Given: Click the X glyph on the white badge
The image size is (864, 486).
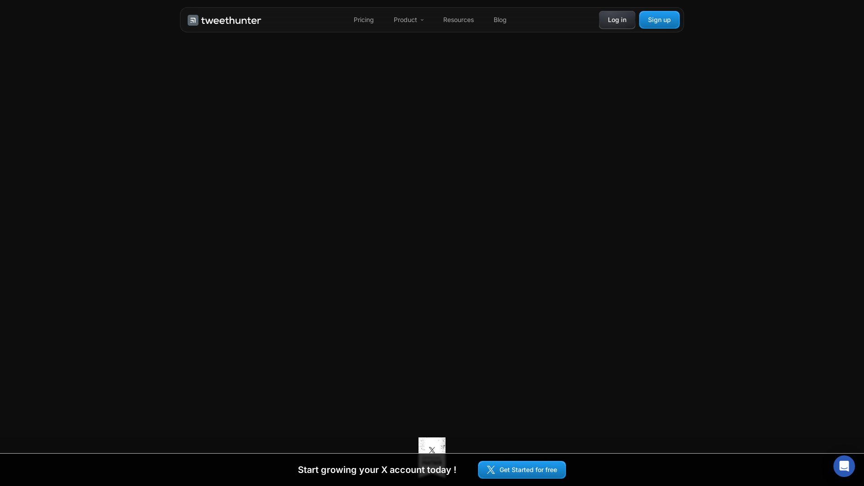Looking at the screenshot, I should (432, 450).
